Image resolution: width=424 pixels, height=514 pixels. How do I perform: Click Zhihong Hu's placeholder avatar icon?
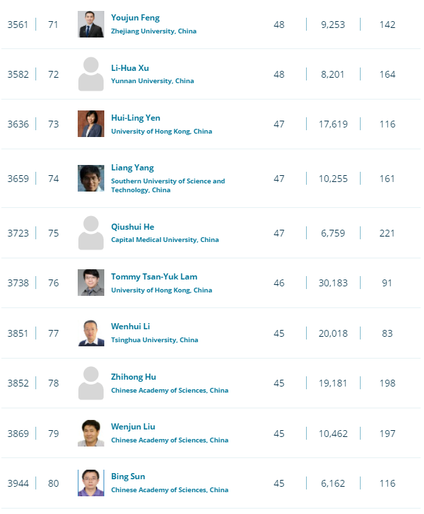pos(91,383)
